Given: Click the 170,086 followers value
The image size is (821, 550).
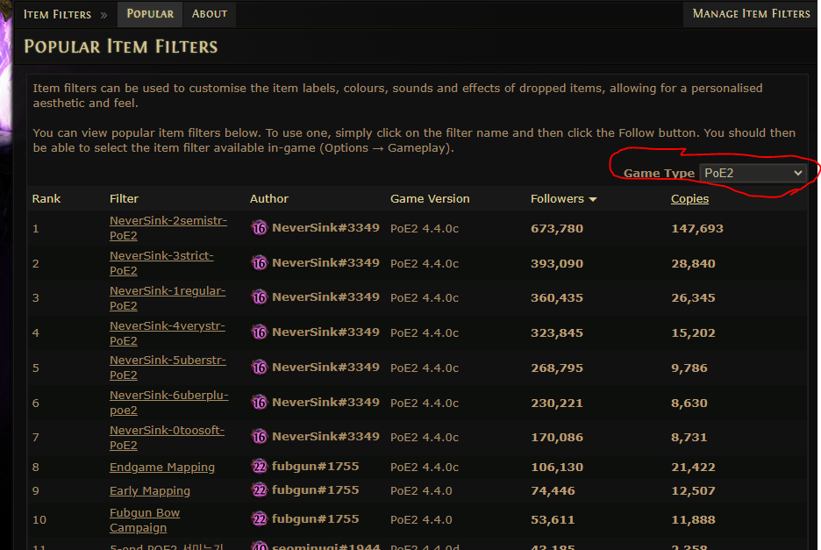Looking at the screenshot, I should 557,438.
